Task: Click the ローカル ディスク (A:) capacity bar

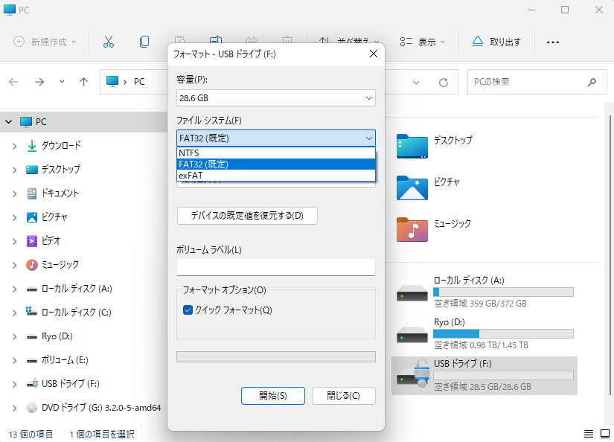Action: 503,292
